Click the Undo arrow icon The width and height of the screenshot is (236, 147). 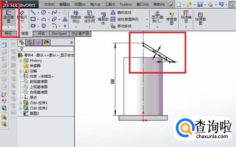point(221,4)
